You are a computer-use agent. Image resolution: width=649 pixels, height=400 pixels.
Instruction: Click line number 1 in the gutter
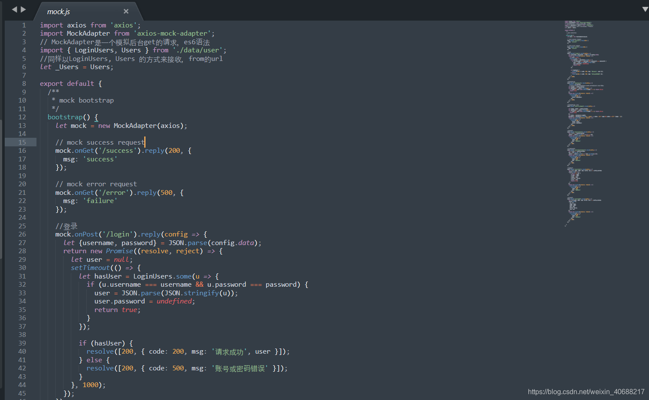(x=23, y=25)
